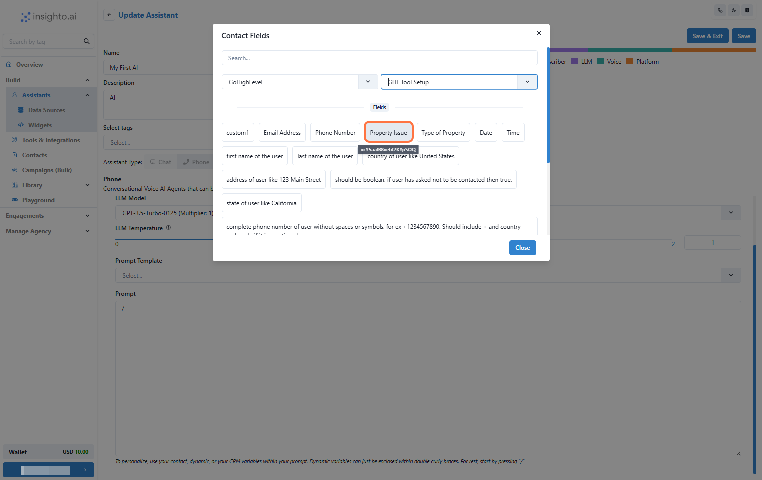The image size is (762, 480).
Task: Click the phone call icon in top bar
Action: 720,10
